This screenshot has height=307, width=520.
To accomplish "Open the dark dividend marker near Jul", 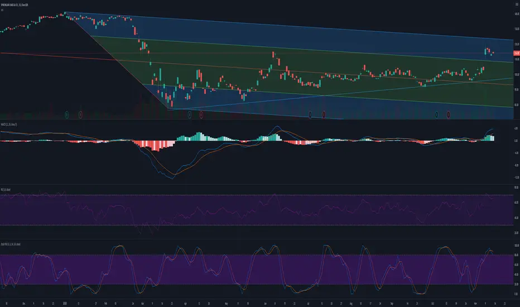I will pos(310,115).
